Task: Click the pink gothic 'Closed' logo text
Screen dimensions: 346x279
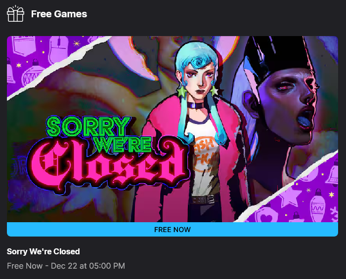Action: point(108,166)
